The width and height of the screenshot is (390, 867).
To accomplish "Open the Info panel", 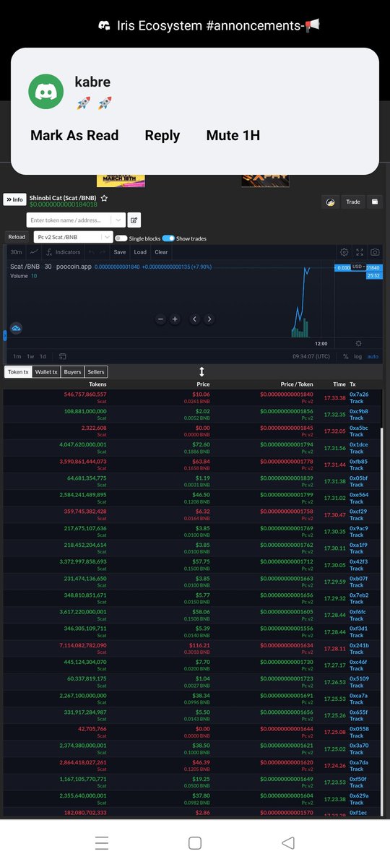I will (x=15, y=199).
